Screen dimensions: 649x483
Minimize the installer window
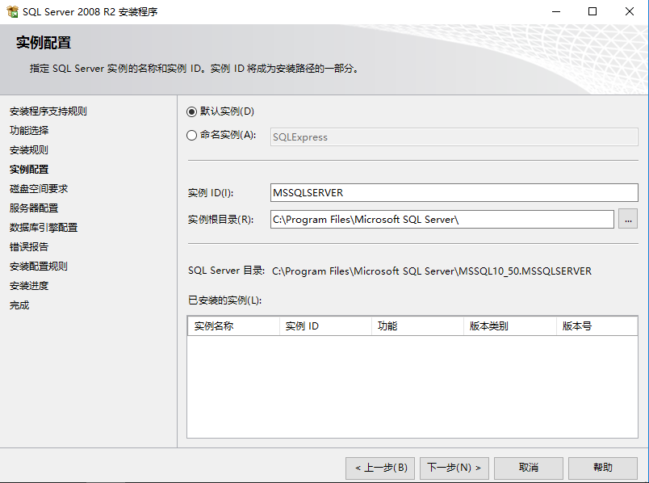coord(556,11)
